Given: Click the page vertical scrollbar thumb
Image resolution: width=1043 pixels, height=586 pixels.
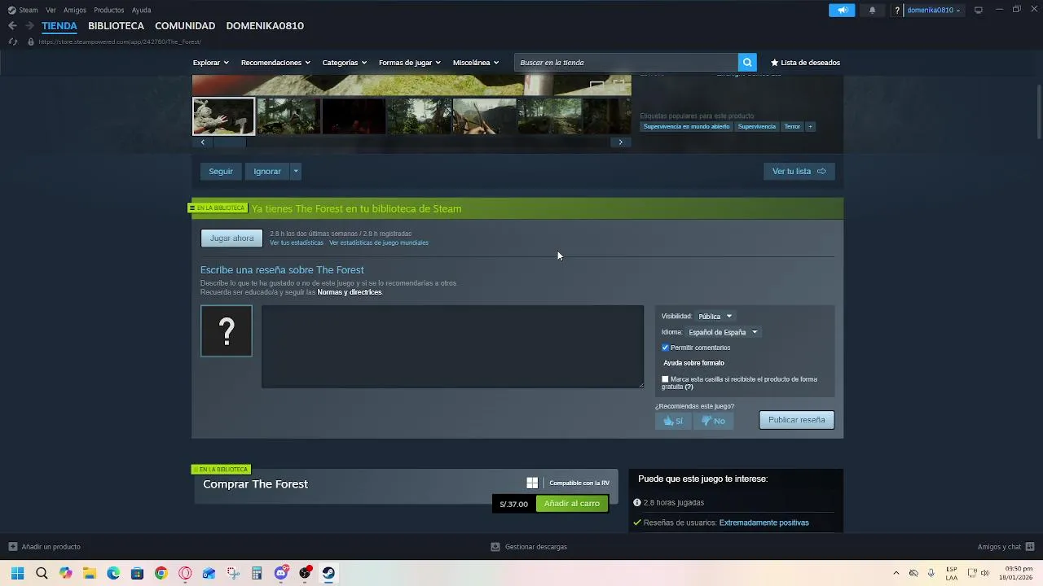Looking at the screenshot, I should [x=1039, y=112].
